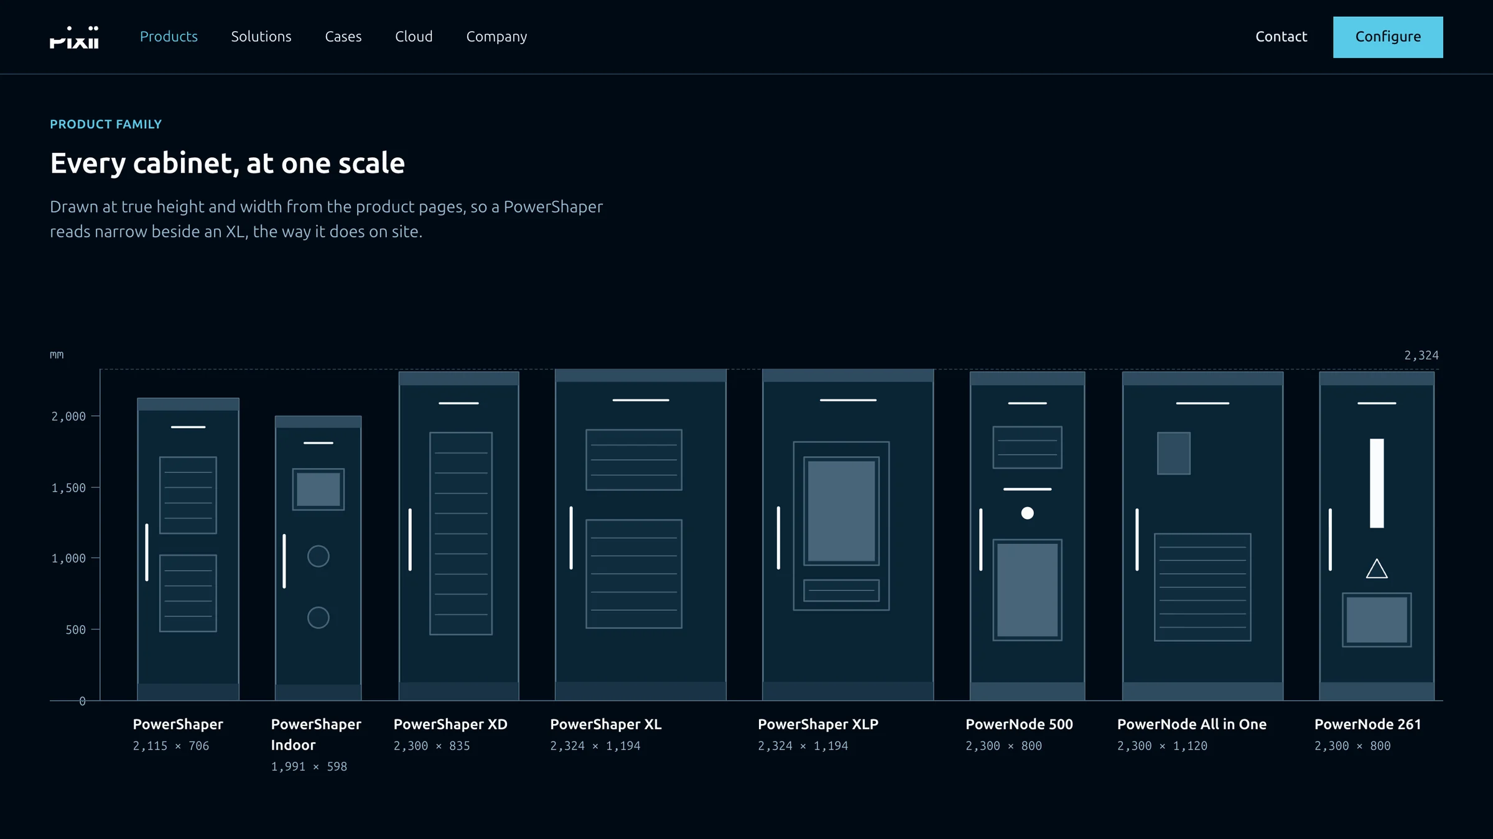Click the PowerShaper Indoor label
1493x839 pixels.
click(x=316, y=735)
